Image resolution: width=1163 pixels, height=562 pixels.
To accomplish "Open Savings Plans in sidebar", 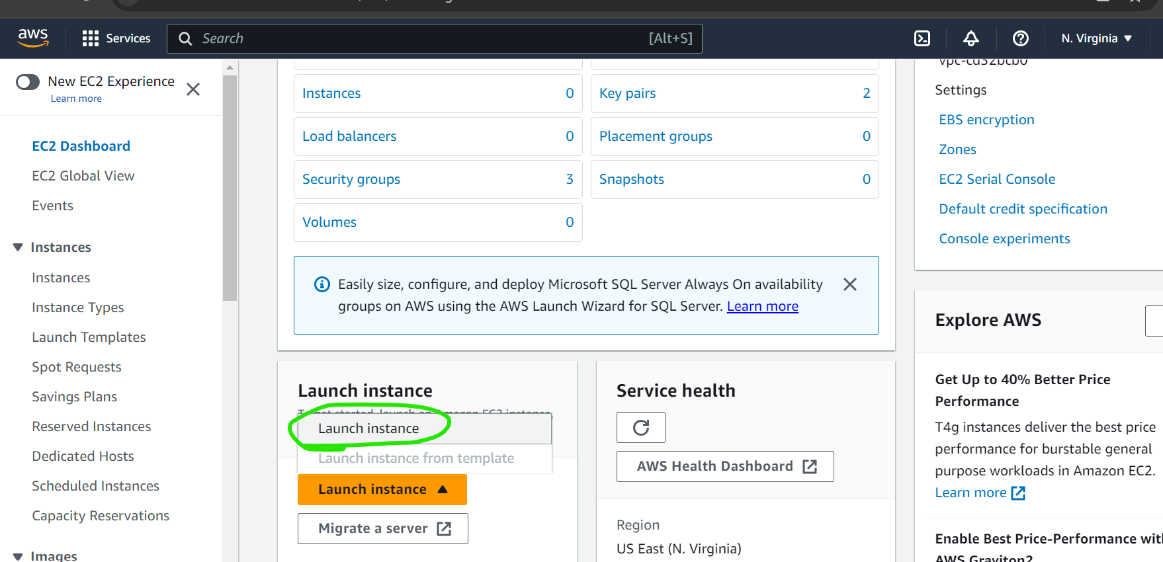I will tap(75, 397).
